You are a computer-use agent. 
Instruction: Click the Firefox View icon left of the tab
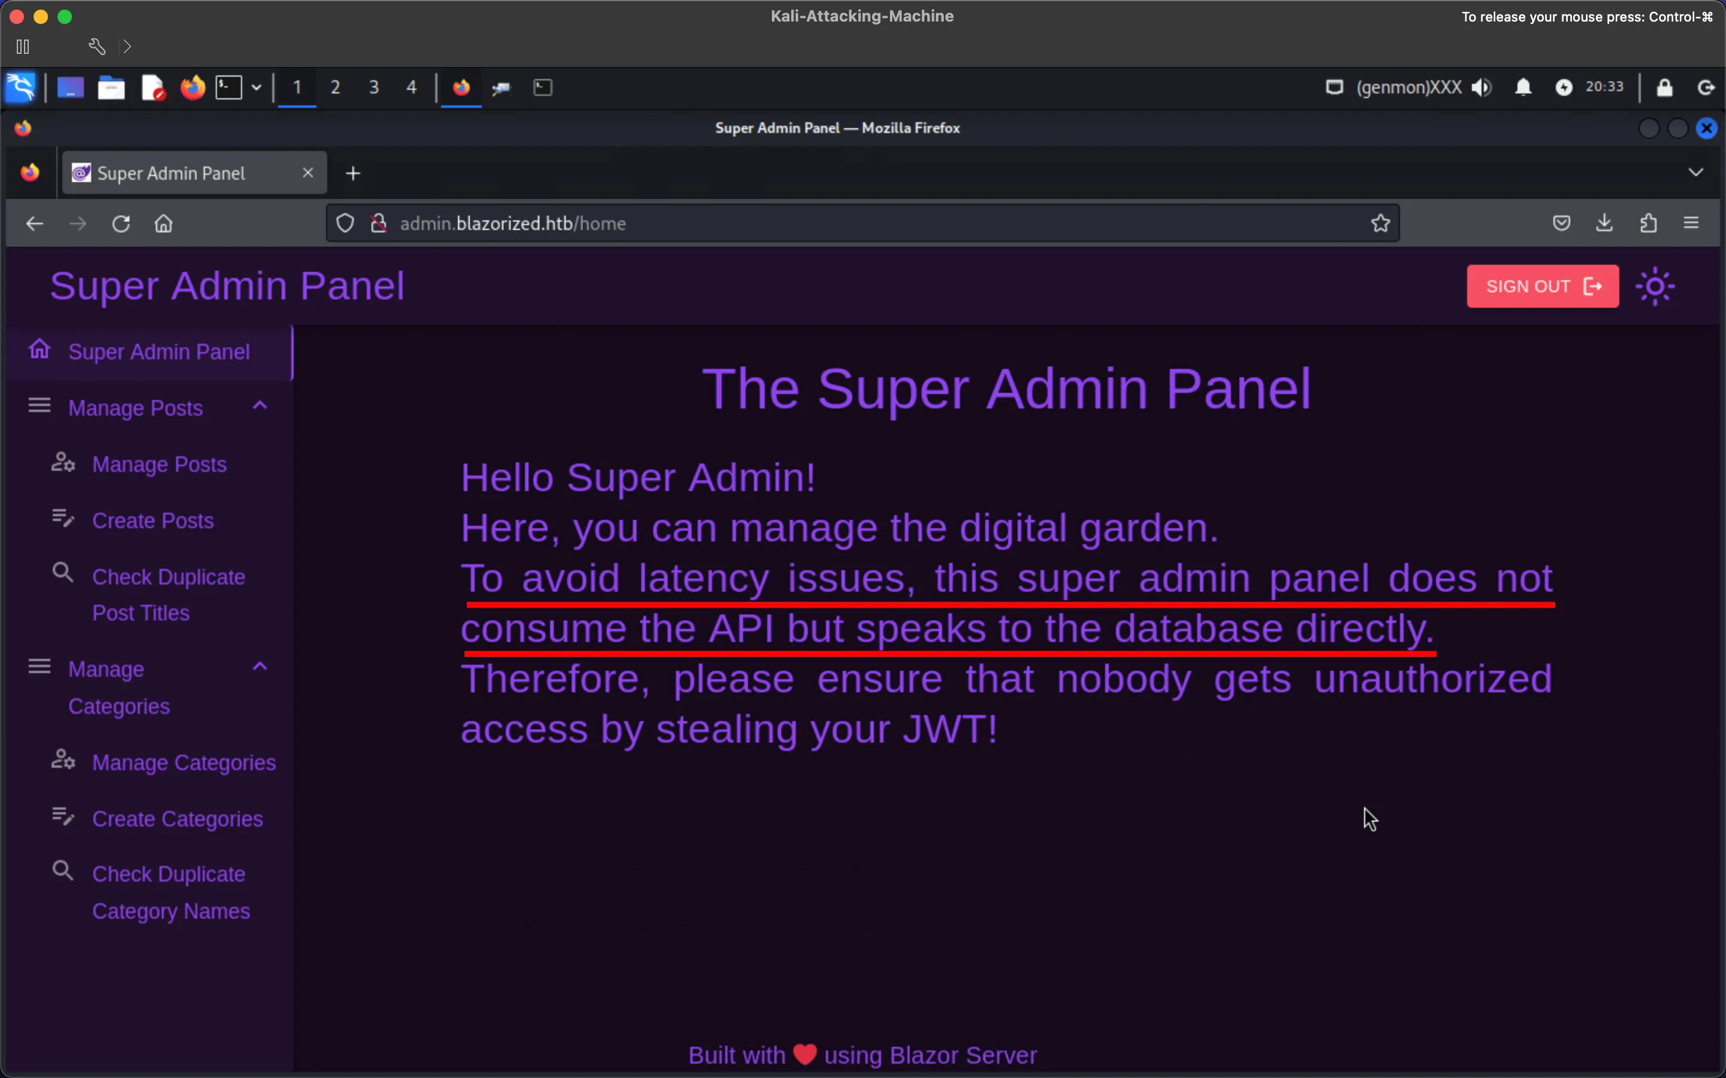30,173
